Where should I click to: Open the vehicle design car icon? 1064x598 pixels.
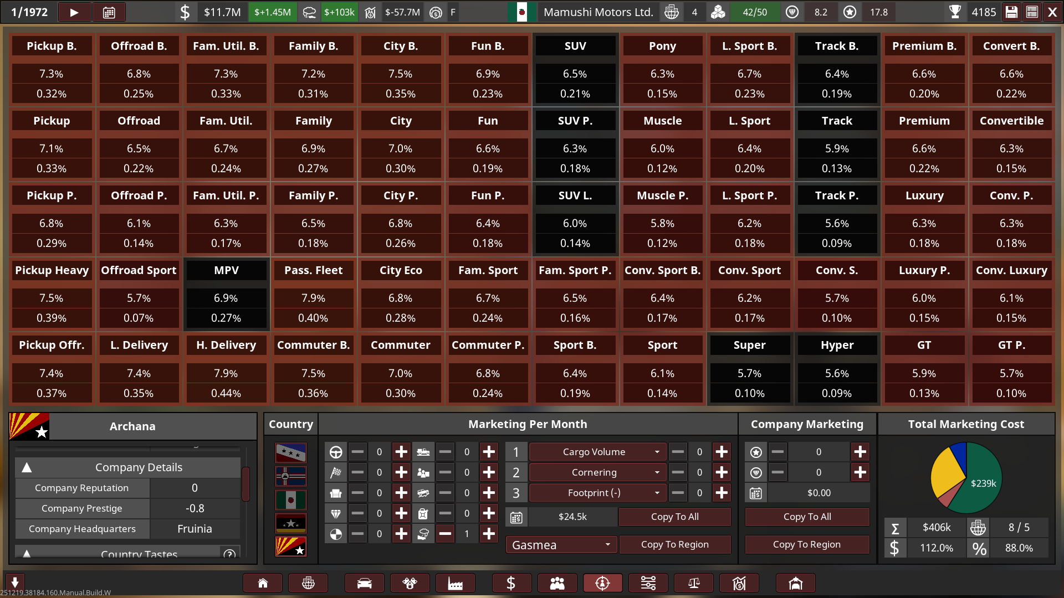click(x=364, y=583)
